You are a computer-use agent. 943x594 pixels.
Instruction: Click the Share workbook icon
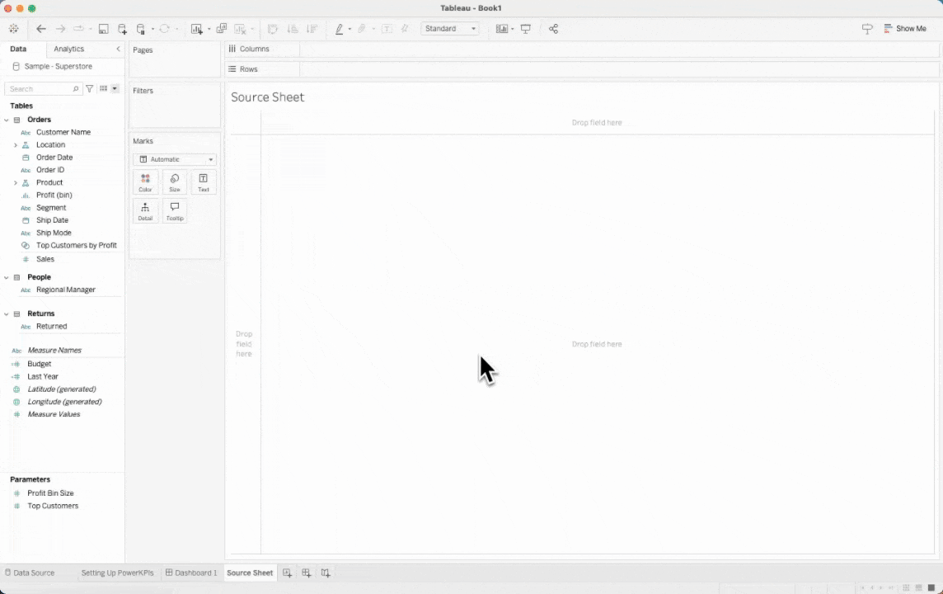553,28
